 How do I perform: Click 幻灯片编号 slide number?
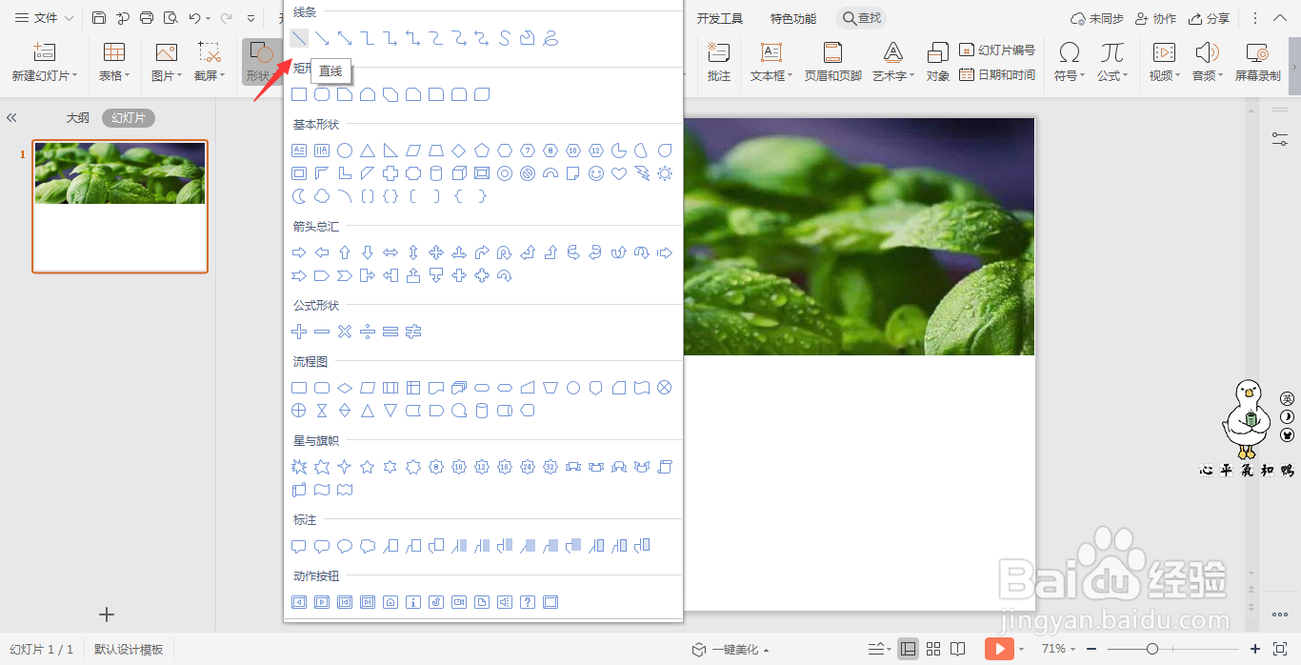pyautogui.click(x=997, y=50)
